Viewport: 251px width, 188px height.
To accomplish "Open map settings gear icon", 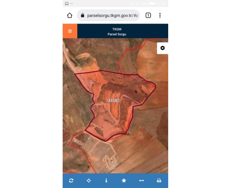I will (x=163, y=48).
